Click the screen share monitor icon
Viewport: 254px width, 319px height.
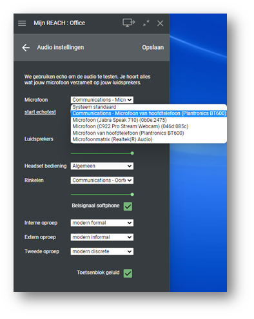click(x=129, y=23)
